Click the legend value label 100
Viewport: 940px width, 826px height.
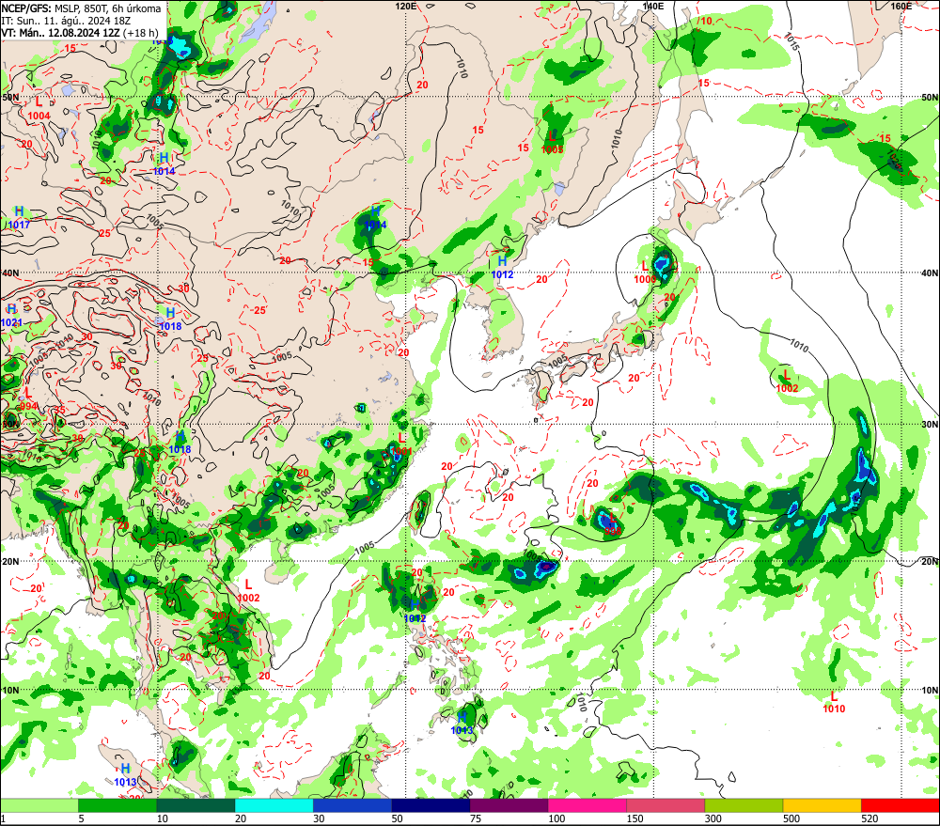(x=556, y=818)
